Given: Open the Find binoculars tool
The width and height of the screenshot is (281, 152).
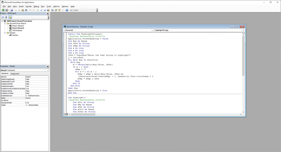Looking at the screenshot, I should [26, 10].
